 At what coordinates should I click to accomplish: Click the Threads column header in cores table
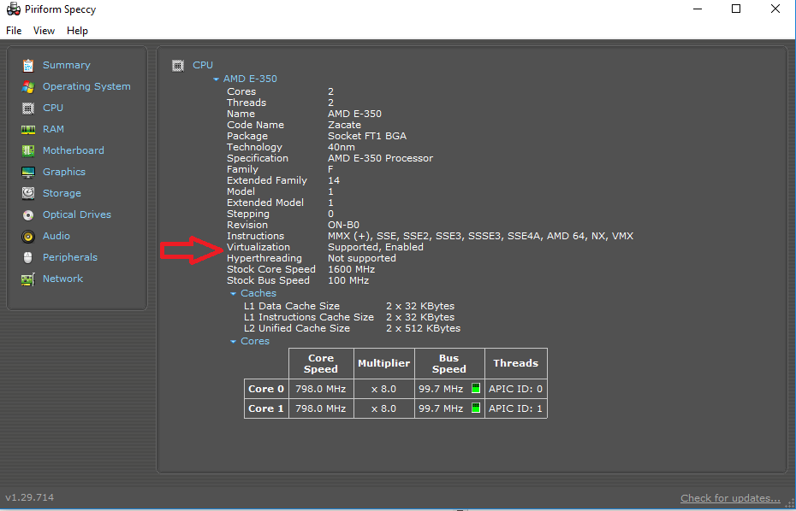(516, 363)
